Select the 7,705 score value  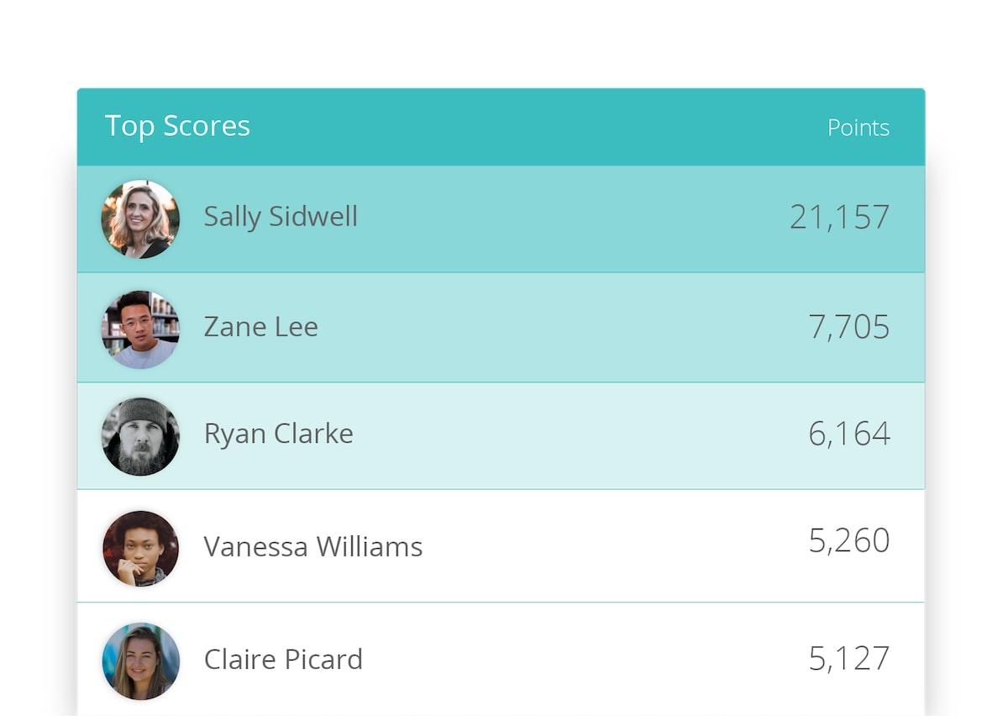tap(848, 327)
